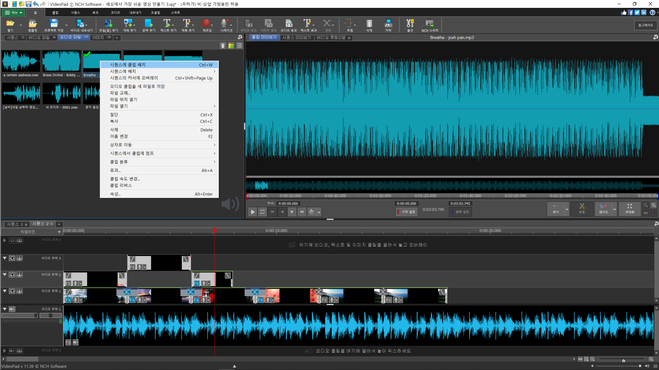This screenshot has width=659, height=370.
Task: Click the trash icon in the clip bin
Action: [x=223, y=46]
